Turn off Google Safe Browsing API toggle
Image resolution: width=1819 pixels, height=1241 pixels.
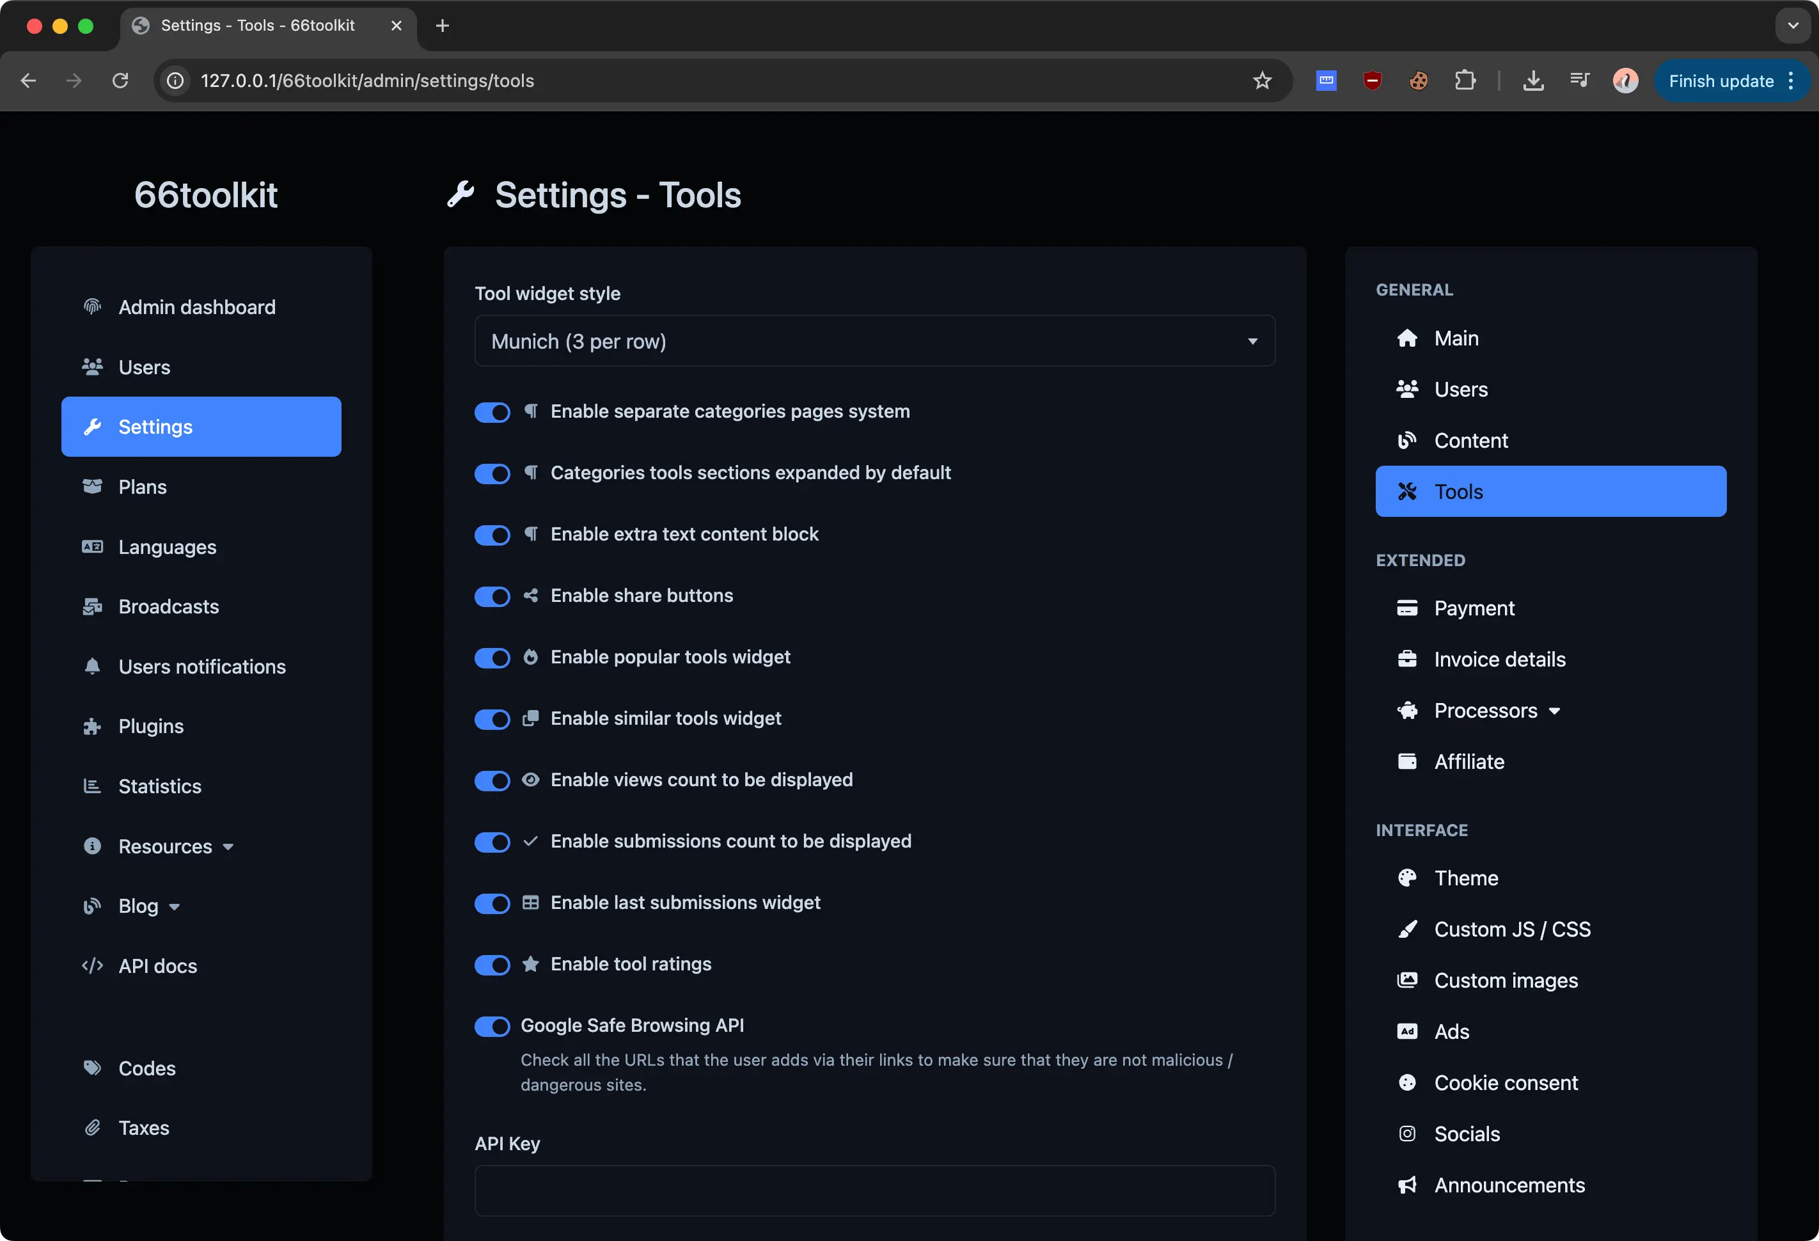492,1027
